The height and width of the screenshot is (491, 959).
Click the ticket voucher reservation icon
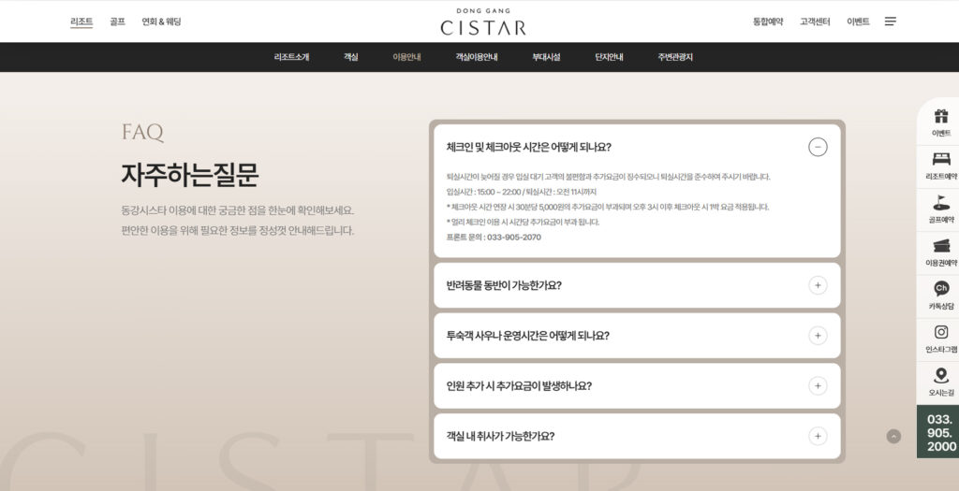[940, 245]
